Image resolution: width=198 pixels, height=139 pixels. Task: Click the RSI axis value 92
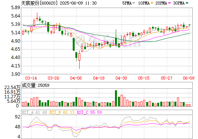coord(18,117)
